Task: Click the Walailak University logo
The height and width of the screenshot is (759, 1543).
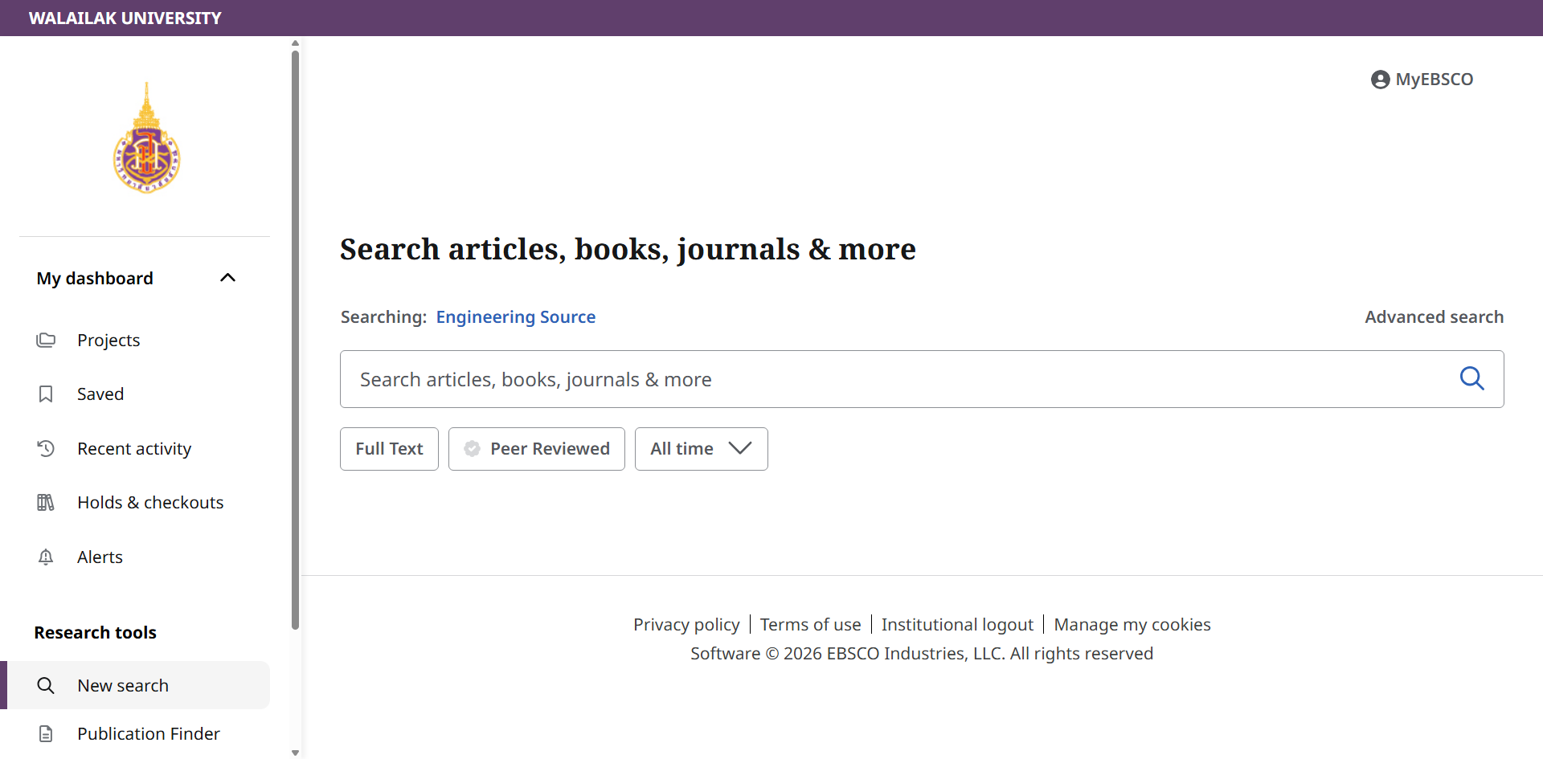Action: pos(146,138)
